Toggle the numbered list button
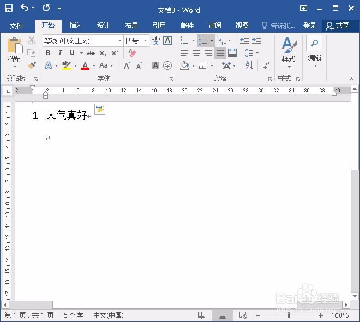Screen dimensions: 360x322 click(203, 40)
